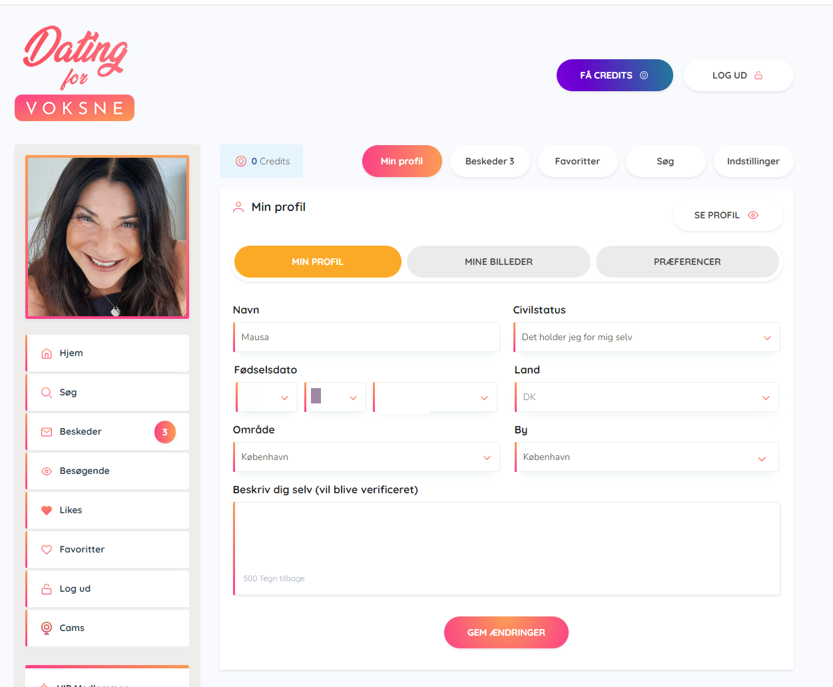Open the Favoritter top tab
The height and width of the screenshot is (687, 833).
578,161
